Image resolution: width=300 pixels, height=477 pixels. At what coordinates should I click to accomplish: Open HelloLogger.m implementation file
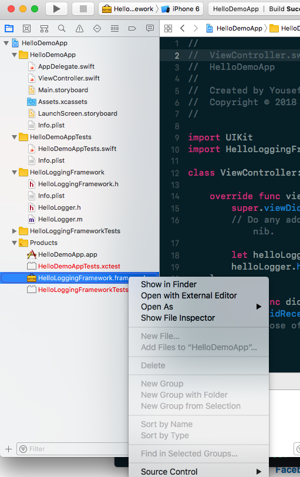click(x=60, y=220)
